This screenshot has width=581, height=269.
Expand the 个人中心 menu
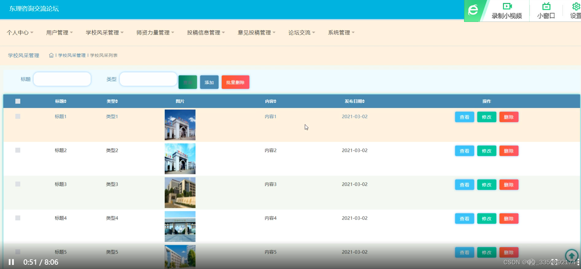[x=20, y=33]
